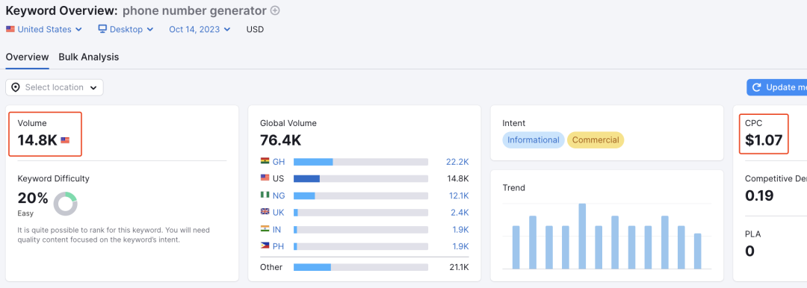Click the Ghana flag in Global Volume
Image resolution: width=807 pixels, height=288 pixels.
(265, 161)
